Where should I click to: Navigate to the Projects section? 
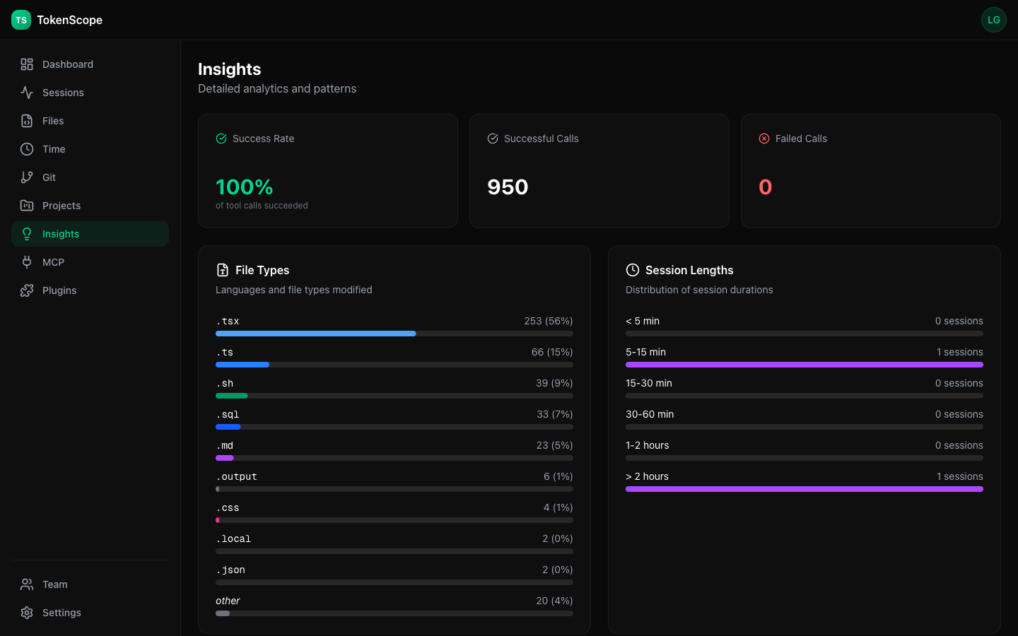pos(62,206)
